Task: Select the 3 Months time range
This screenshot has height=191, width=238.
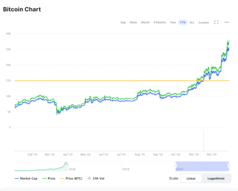Action: 160,22
